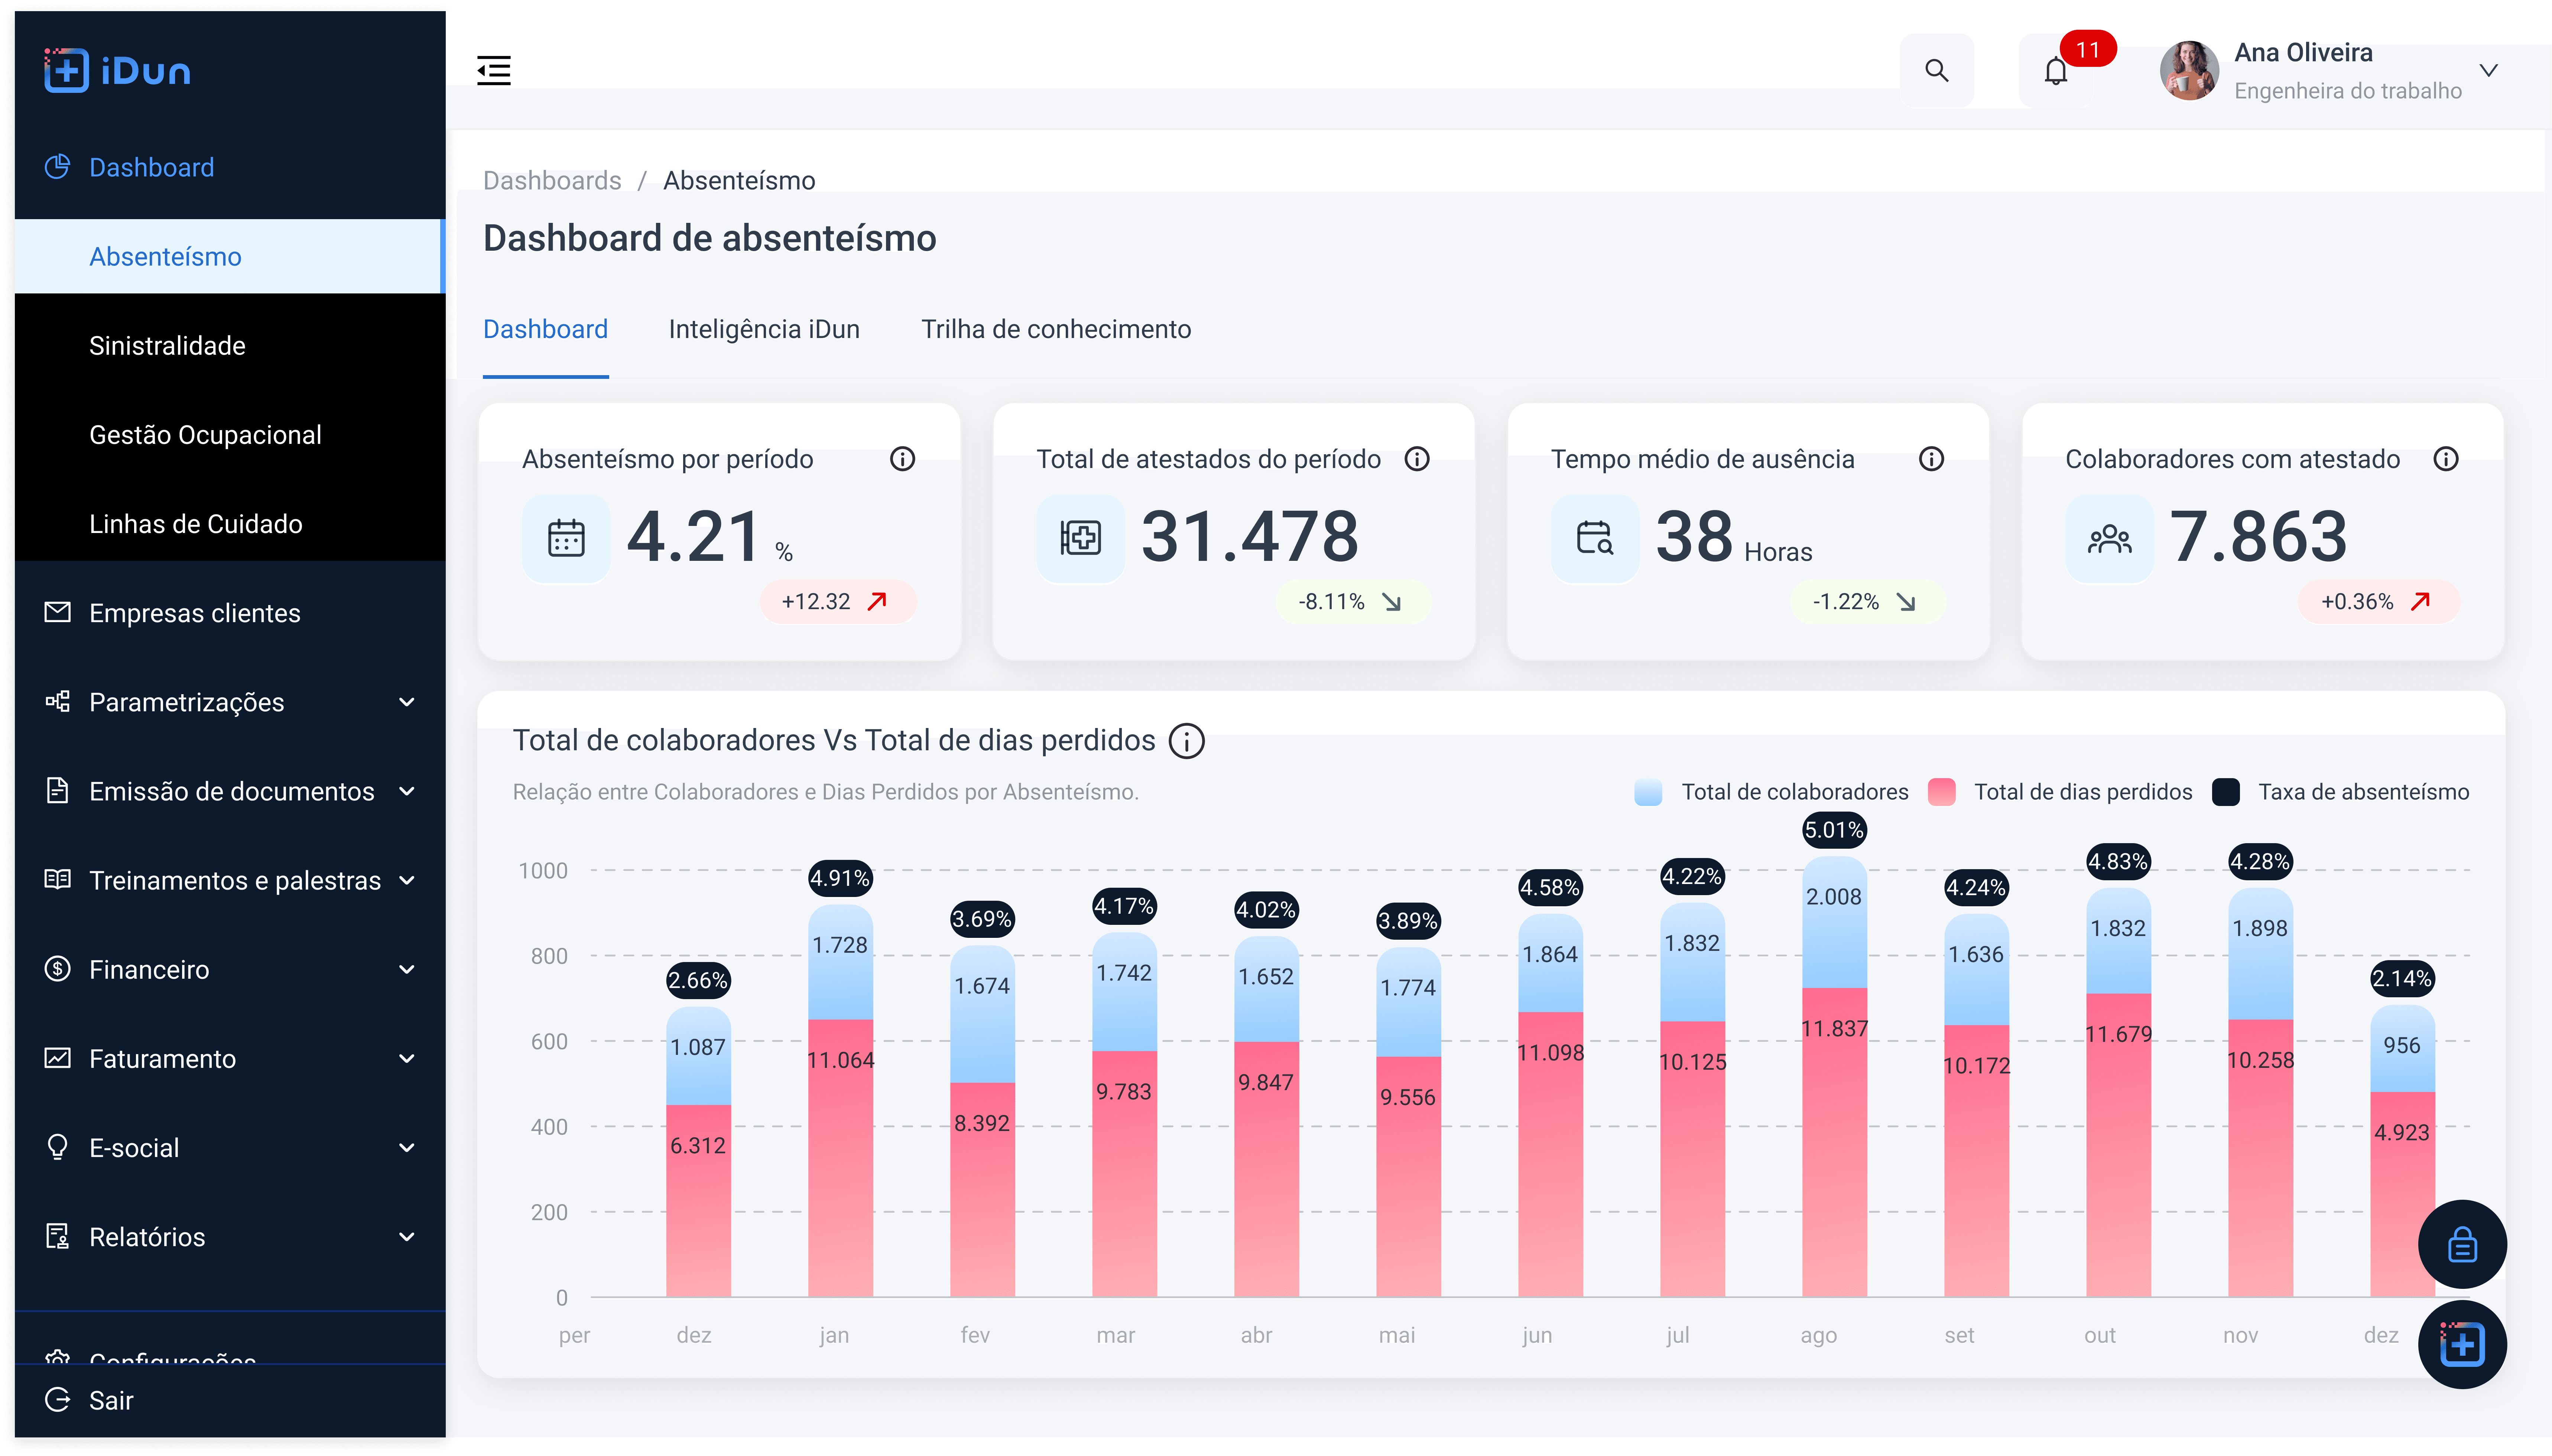Click info icon on Colaboradores com atestado card
The image size is (2552, 1456).
click(x=2446, y=459)
